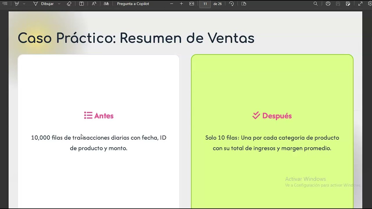
Task: Open the table of contents sidebar
Action: click(x=5, y=4)
